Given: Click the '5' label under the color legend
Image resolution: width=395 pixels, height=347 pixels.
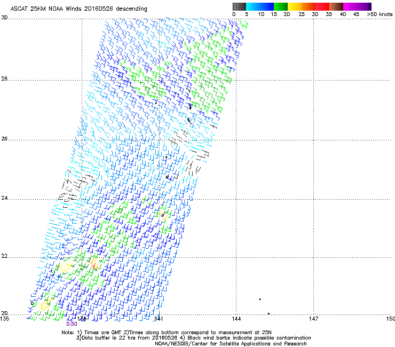Looking at the screenshot, I should [247, 14].
